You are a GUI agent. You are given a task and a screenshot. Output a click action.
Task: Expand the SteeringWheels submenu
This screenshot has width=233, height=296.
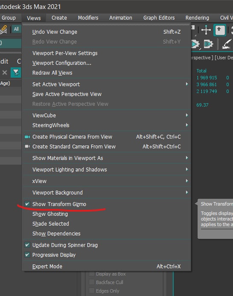point(106,125)
